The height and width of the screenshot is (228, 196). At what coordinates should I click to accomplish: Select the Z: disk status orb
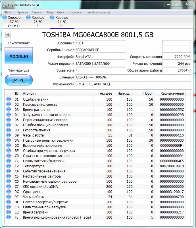pos(28,17)
